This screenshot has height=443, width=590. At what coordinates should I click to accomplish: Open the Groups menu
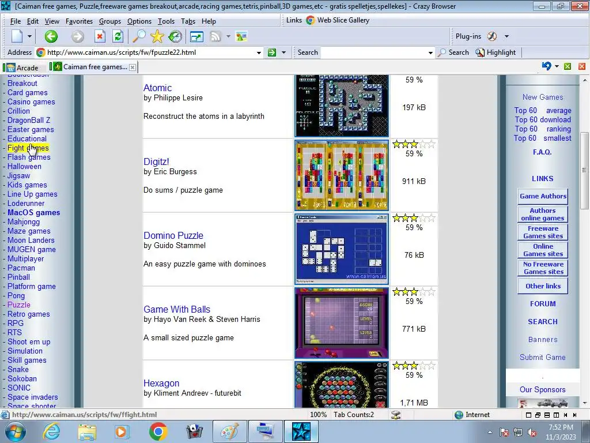[x=110, y=21]
